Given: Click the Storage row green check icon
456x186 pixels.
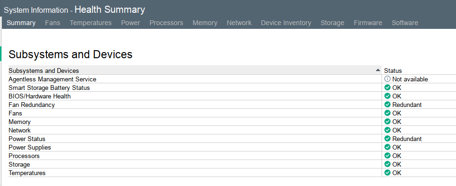Looking at the screenshot, I should (387, 164).
